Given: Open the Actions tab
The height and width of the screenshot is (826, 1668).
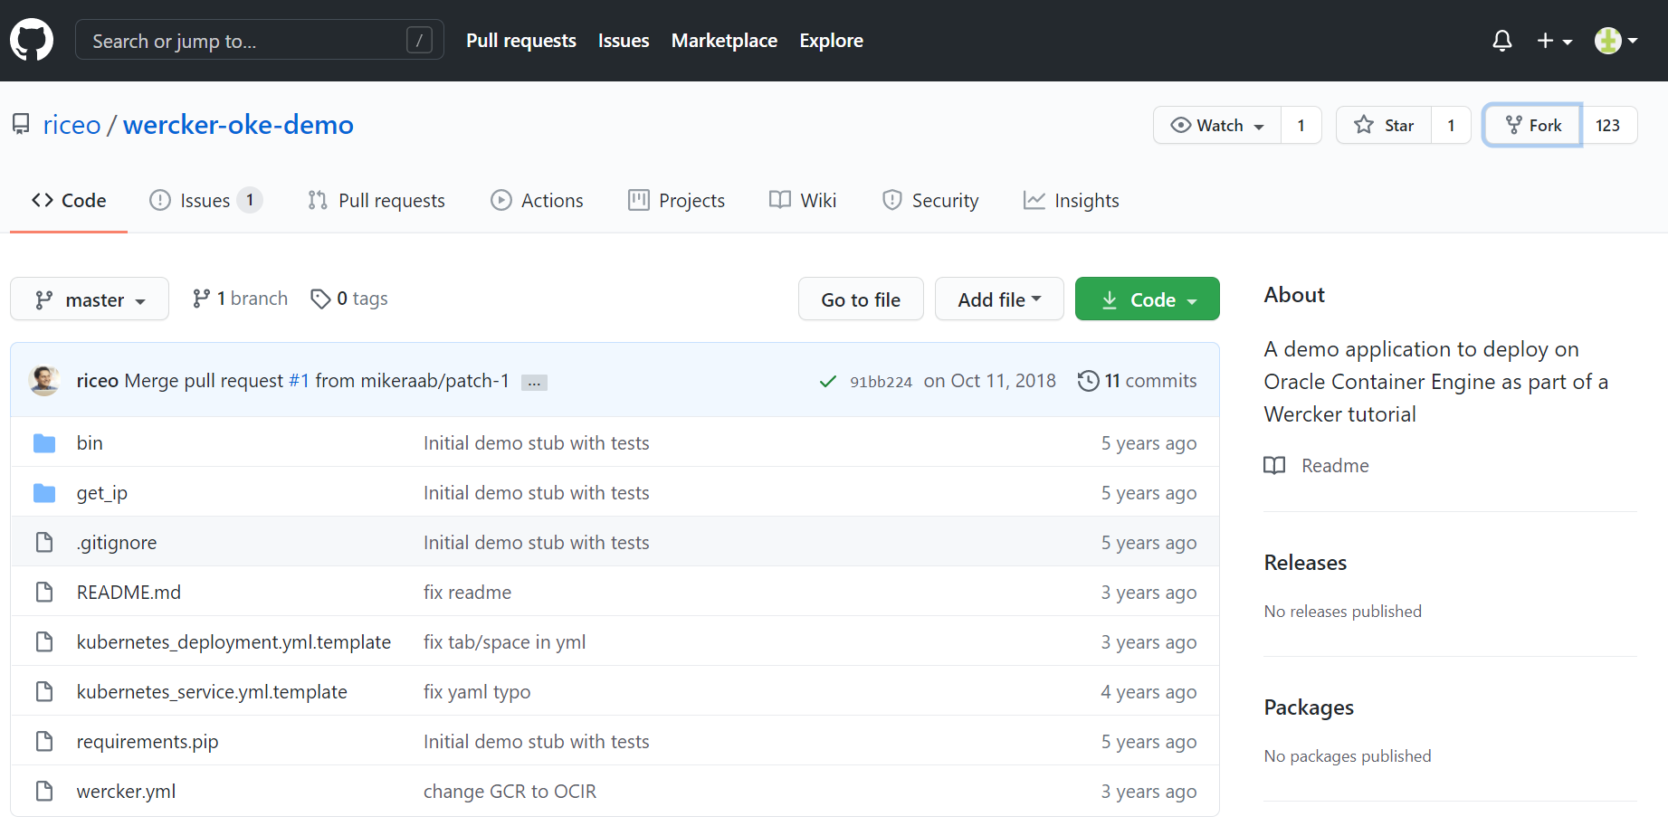Looking at the screenshot, I should [x=538, y=201].
